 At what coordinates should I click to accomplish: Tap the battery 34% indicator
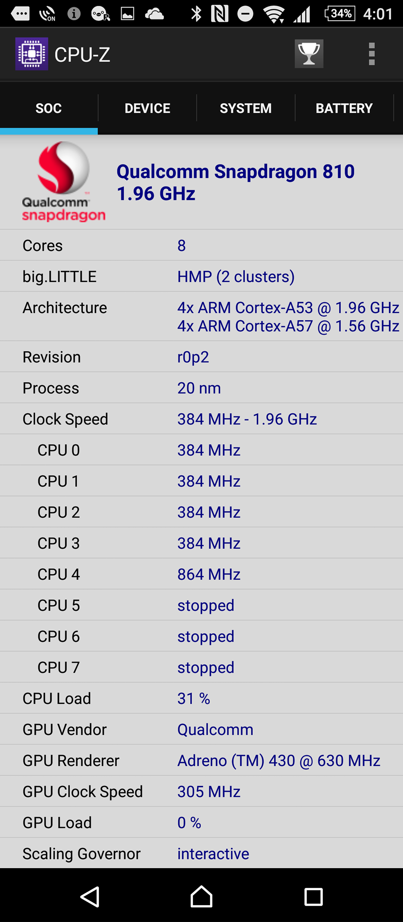click(340, 14)
